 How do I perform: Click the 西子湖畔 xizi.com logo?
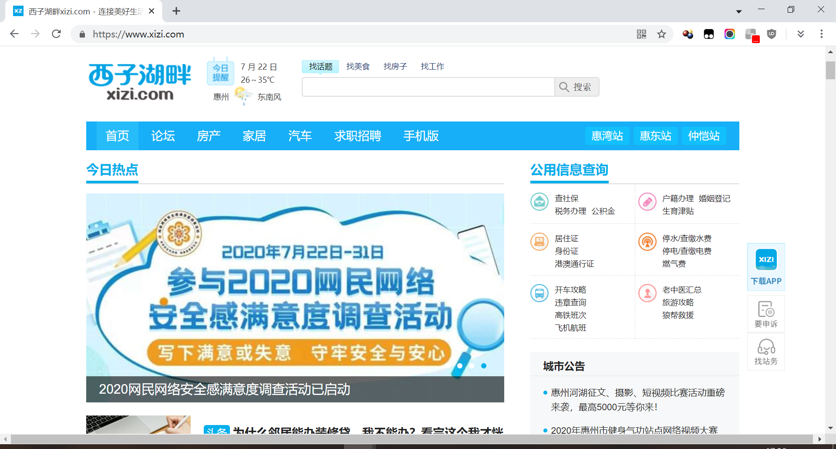pos(140,82)
